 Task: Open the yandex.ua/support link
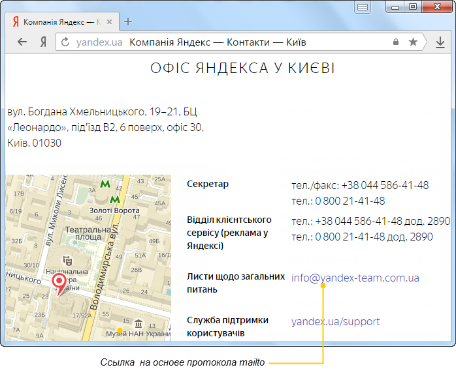(335, 322)
